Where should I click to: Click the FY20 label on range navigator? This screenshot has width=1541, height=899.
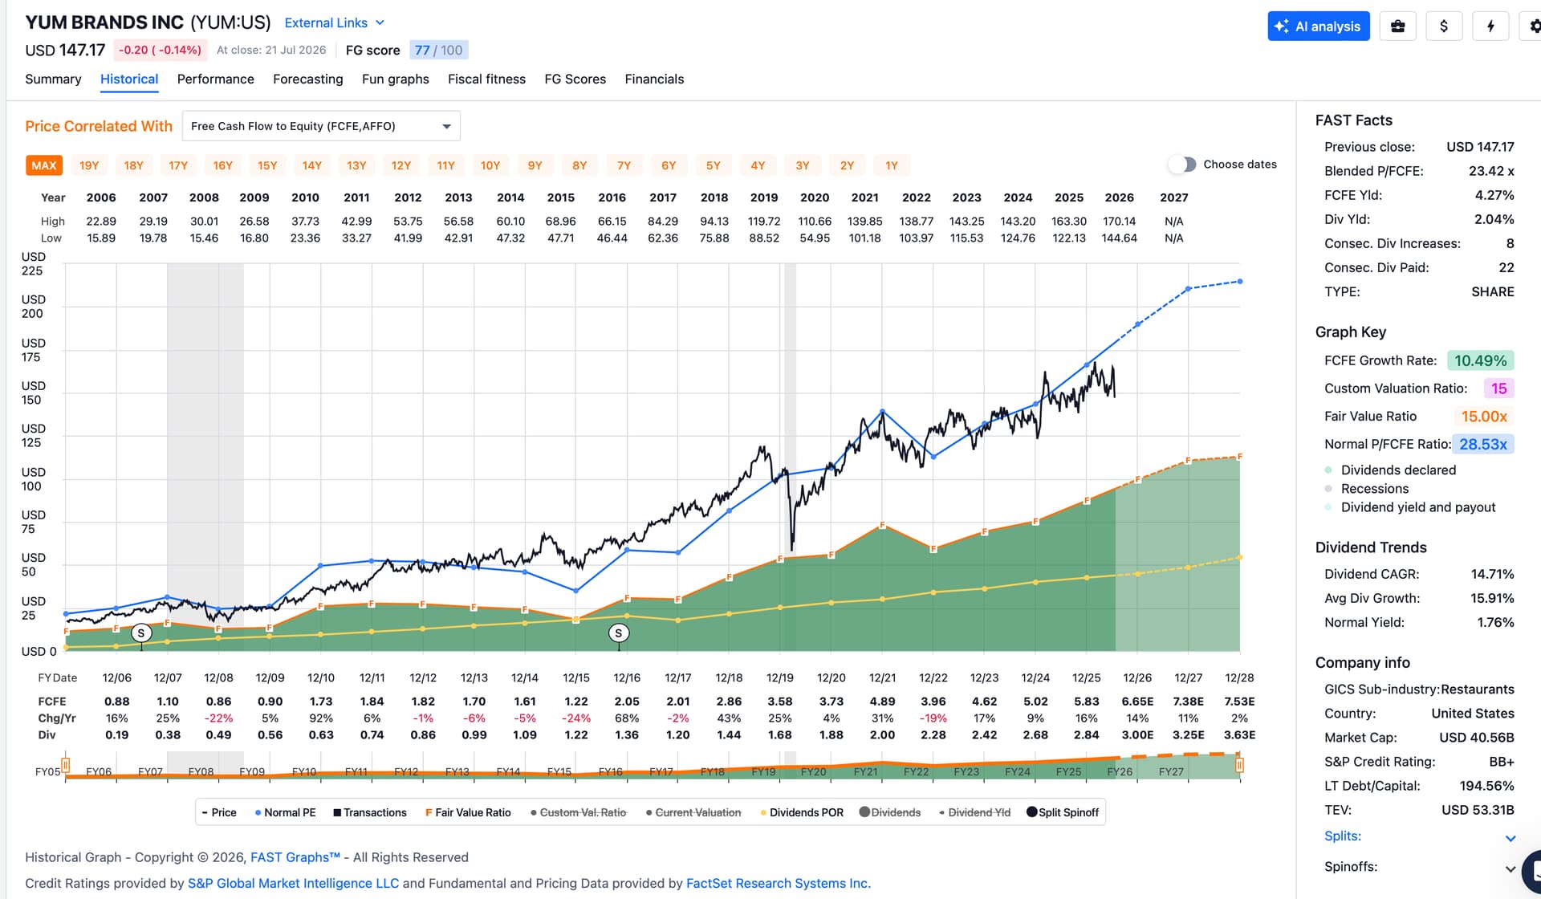[813, 771]
